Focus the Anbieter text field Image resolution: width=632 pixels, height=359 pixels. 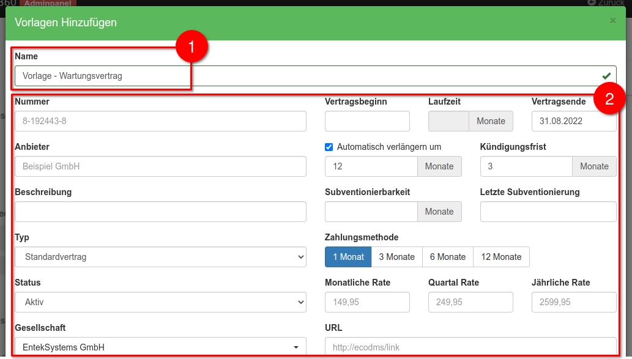coord(160,166)
